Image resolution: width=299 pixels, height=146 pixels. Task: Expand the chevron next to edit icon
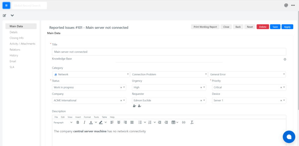coord(12,16)
